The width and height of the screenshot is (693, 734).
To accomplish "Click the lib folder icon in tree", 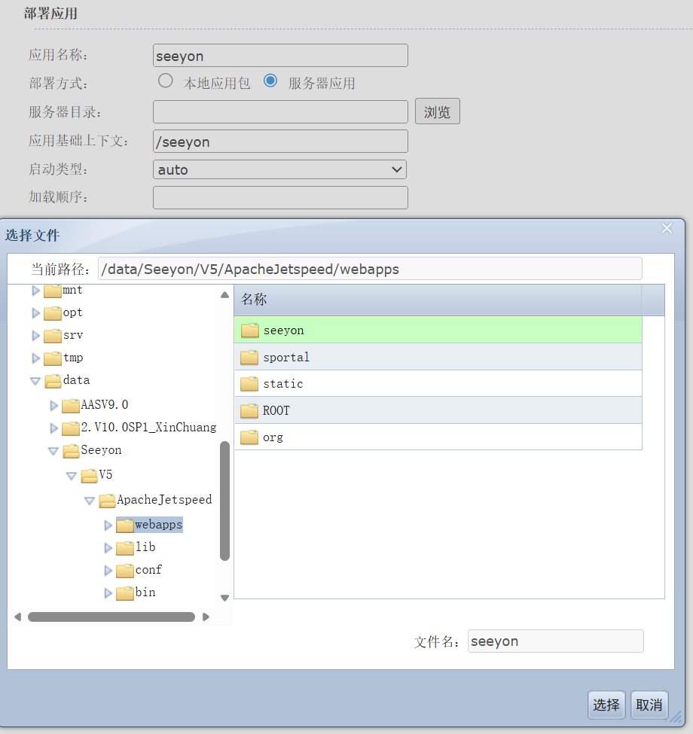I will 125,548.
